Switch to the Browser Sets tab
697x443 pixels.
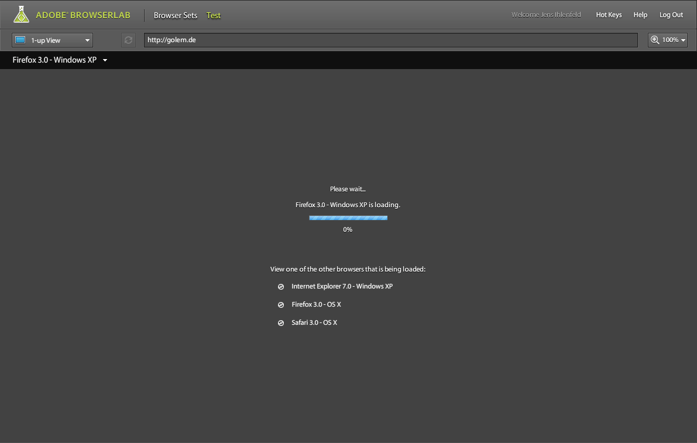(175, 15)
